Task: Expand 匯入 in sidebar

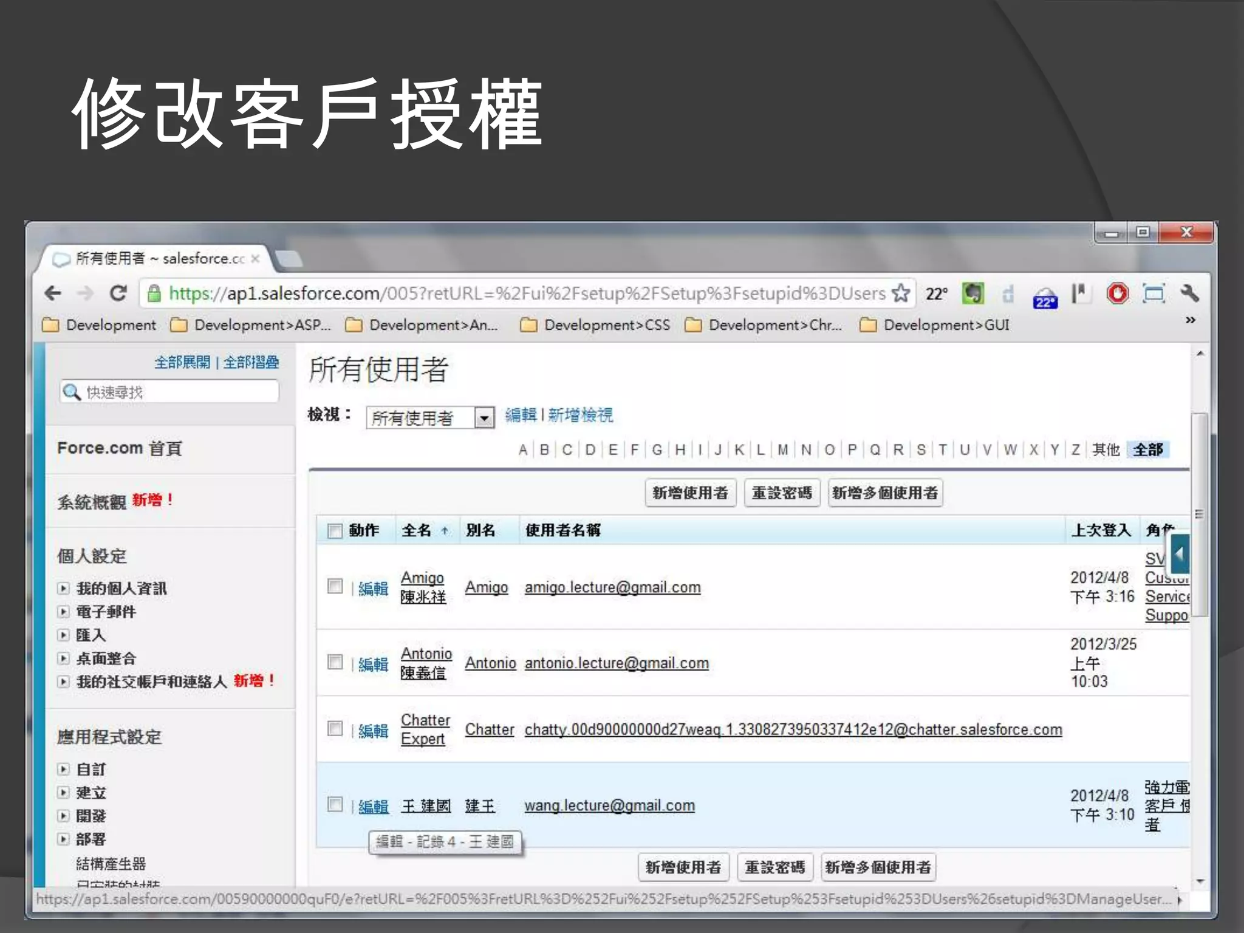Action: point(63,635)
